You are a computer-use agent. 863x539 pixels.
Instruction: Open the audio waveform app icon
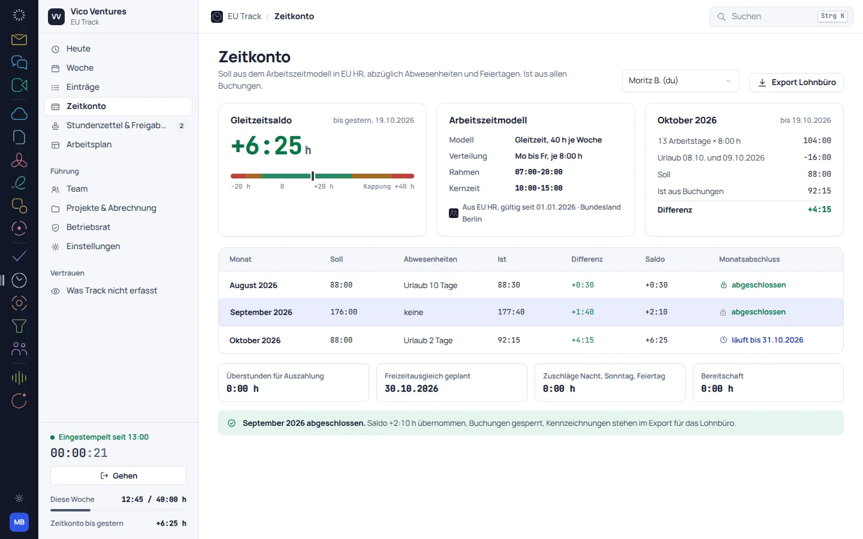coord(19,377)
